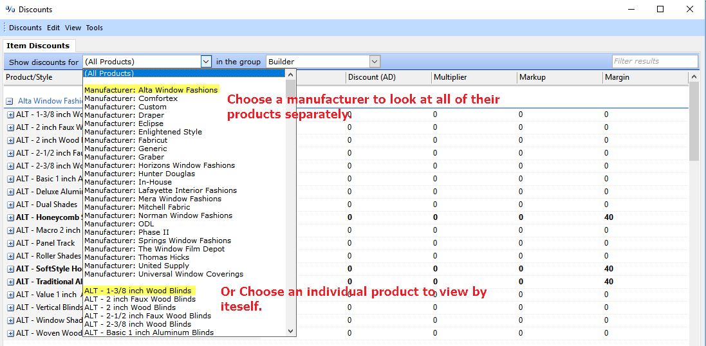
Task: Toggle the Show discounts for dropdown arrow
Action: (x=206, y=62)
